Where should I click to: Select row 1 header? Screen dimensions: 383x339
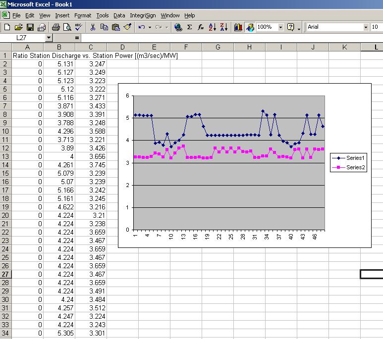5,55
